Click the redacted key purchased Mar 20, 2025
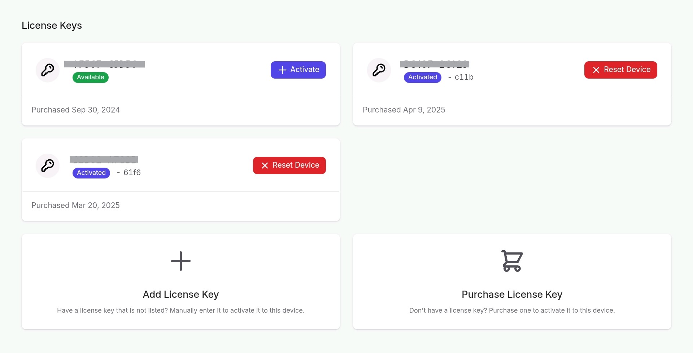 104,159
